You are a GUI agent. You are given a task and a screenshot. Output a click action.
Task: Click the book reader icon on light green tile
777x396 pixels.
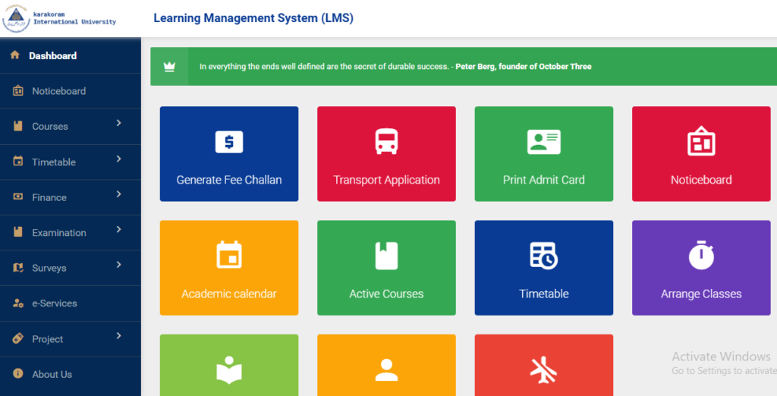point(229,370)
